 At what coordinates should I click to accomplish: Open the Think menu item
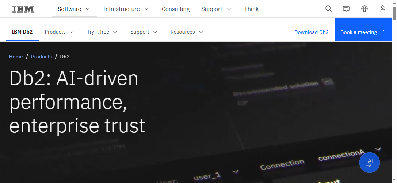tap(251, 9)
